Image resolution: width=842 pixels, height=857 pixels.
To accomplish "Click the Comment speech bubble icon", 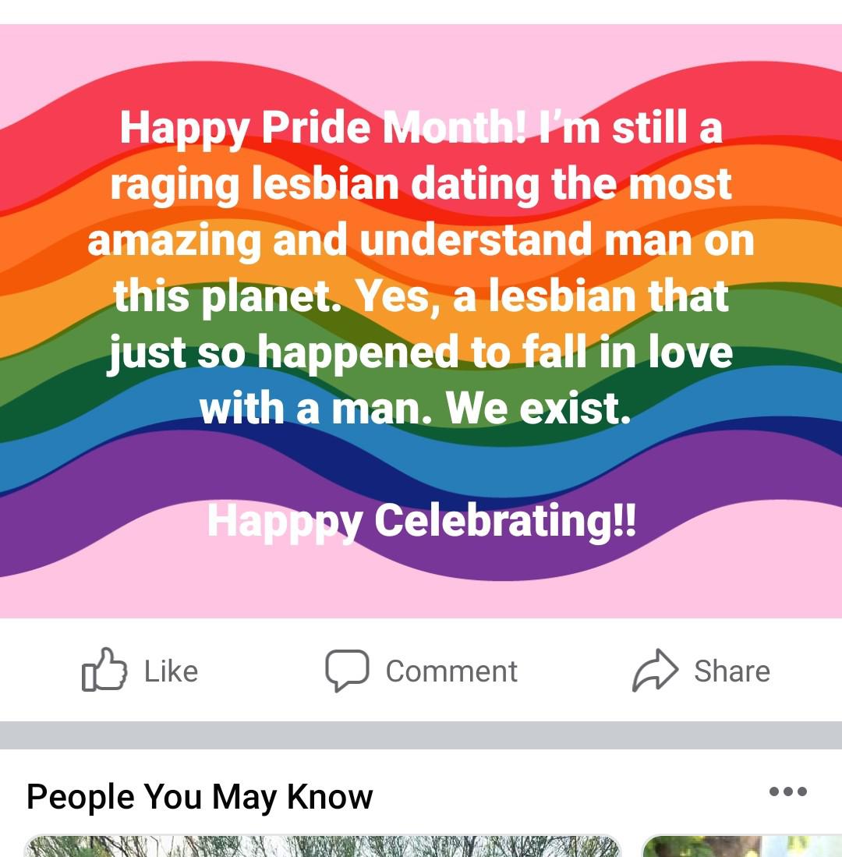I will [x=346, y=671].
